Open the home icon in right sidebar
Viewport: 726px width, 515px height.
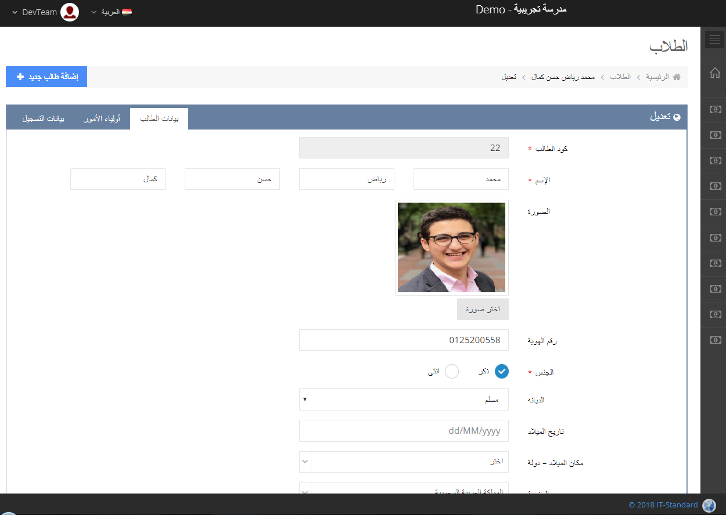(x=715, y=73)
